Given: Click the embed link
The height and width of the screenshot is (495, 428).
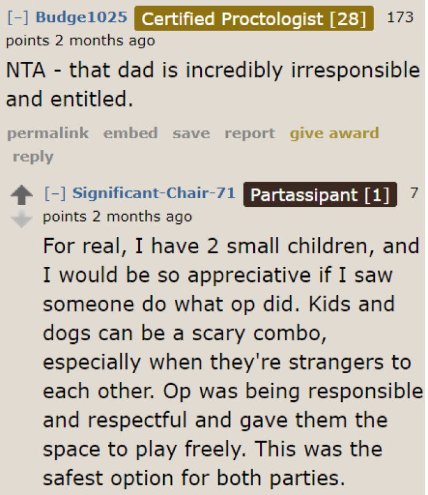Looking at the screenshot, I should (x=130, y=133).
